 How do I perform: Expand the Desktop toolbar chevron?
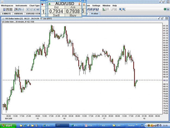click(137, 125)
